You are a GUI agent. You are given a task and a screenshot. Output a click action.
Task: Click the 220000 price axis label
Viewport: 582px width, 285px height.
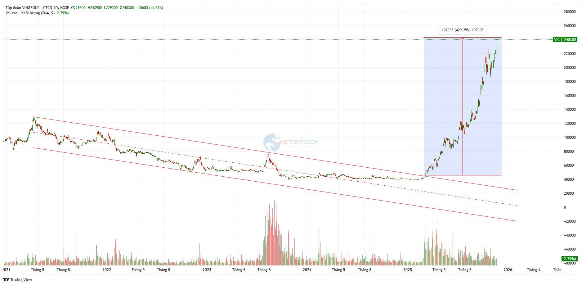570,54
